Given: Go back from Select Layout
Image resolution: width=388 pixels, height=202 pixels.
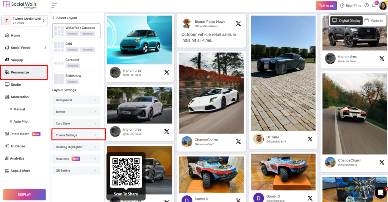Looking at the screenshot, I should click(x=53, y=18).
